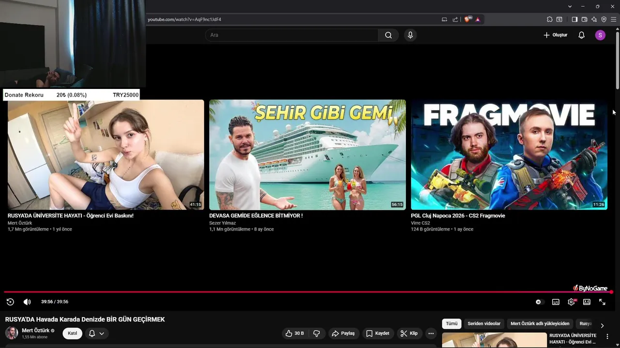Image resolution: width=620 pixels, height=348 pixels.
Task: Click the browser address bar URL
Action: point(184,19)
